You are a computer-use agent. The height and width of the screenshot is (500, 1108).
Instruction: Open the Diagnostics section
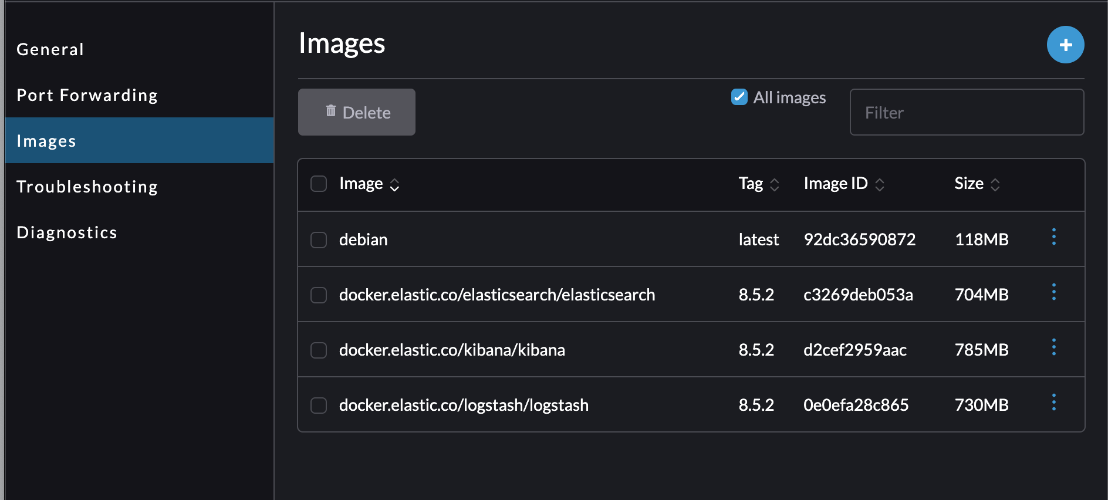pyautogui.click(x=139, y=232)
